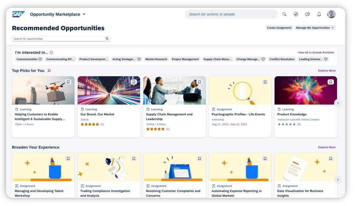Select the Conflict Resolution interest chip
Viewport: 356px width, 206px height.
click(282, 59)
